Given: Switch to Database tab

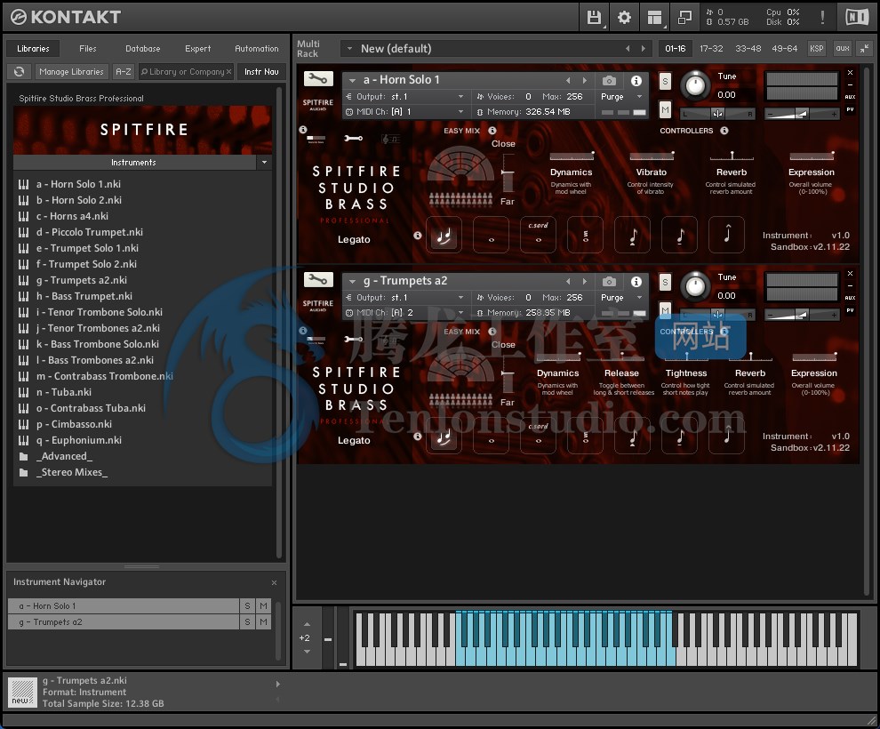Looking at the screenshot, I should coord(142,49).
